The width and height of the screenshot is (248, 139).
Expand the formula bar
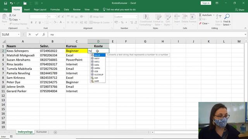[245, 34]
